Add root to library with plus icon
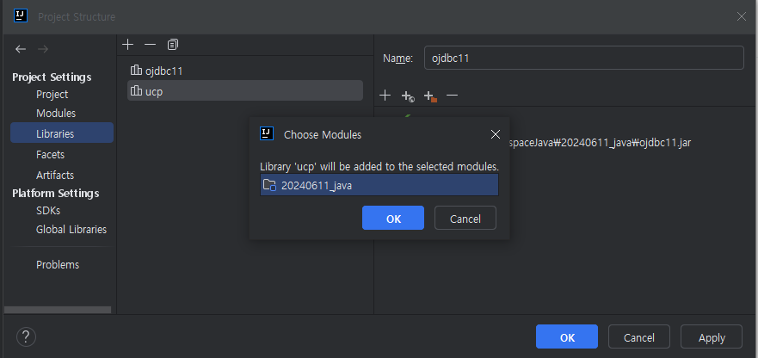This screenshot has width=758, height=358. coord(385,96)
